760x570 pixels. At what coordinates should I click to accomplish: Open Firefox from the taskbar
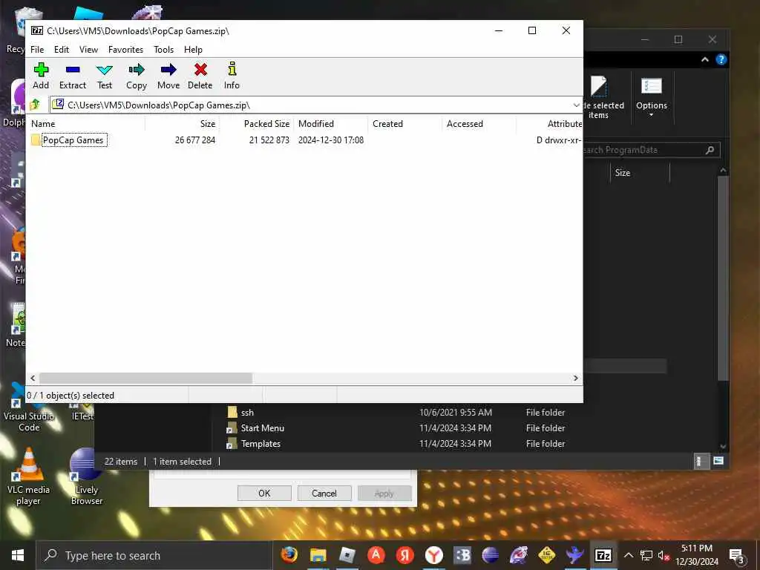pyautogui.click(x=289, y=555)
